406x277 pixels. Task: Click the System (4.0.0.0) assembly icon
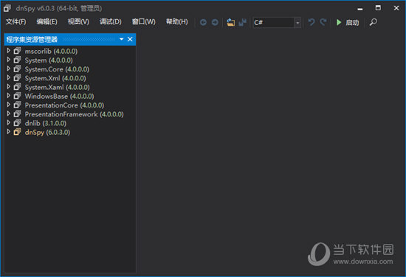coord(17,60)
